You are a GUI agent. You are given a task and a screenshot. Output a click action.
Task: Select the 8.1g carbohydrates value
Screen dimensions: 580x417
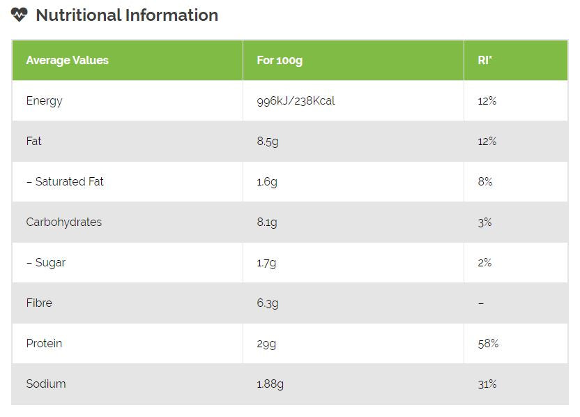coord(267,222)
